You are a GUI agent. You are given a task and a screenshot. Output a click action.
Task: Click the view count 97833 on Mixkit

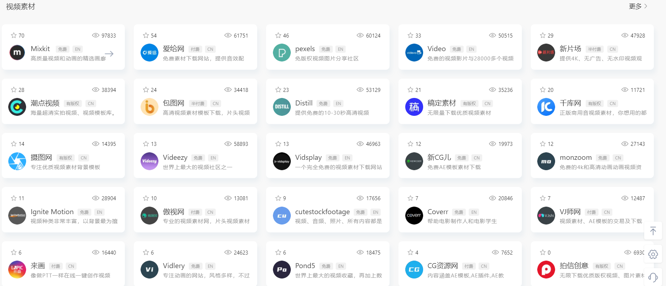(109, 35)
